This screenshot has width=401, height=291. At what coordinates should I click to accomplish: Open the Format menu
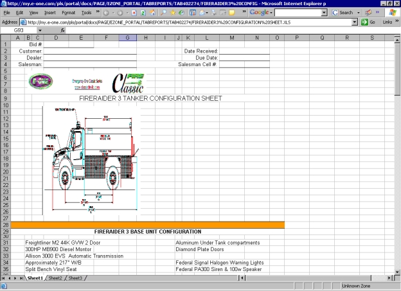click(x=69, y=13)
